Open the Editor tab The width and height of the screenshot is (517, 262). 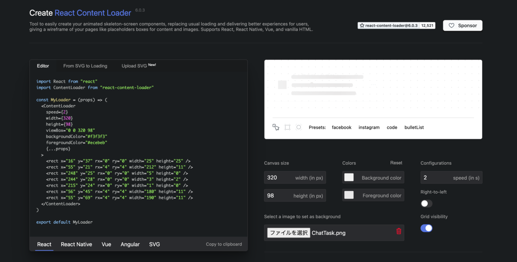[x=43, y=66]
